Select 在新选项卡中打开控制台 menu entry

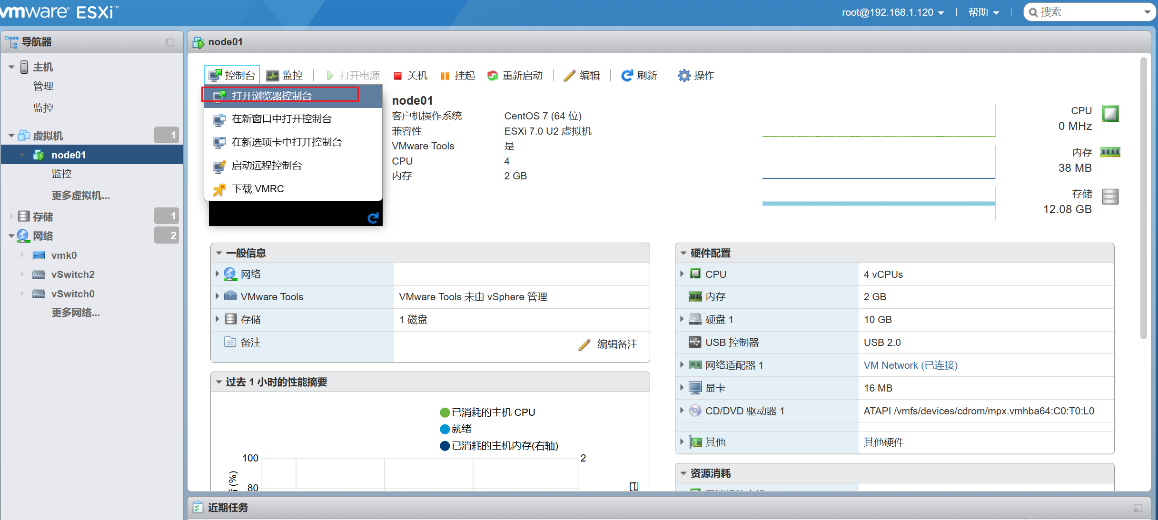tap(293, 142)
